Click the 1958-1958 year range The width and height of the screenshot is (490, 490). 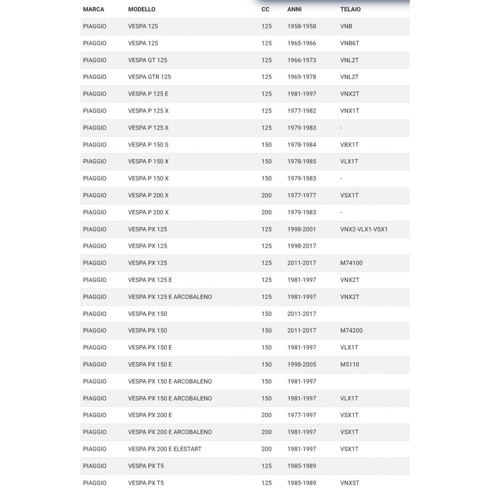tap(302, 26)
